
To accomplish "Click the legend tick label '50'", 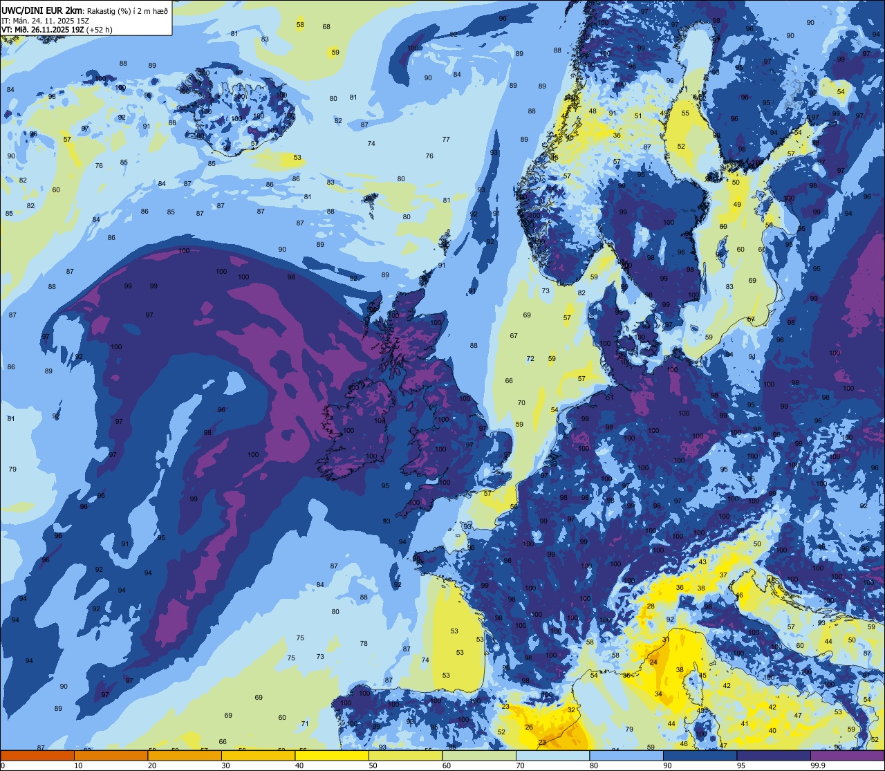I will tap(373, 765).
